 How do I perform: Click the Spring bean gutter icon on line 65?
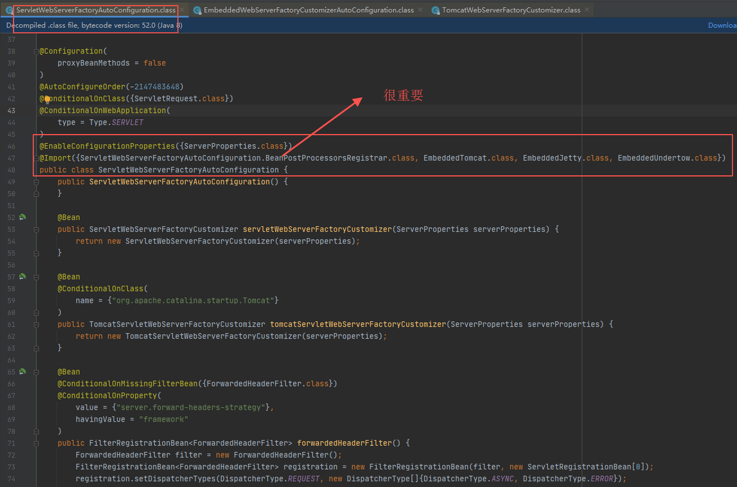point(23,371)
